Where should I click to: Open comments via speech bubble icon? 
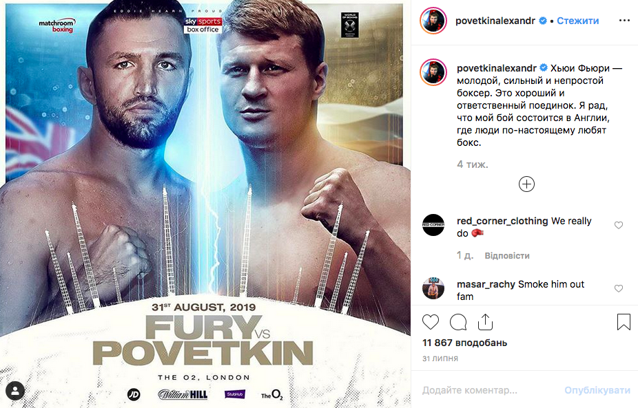[458, 322]
